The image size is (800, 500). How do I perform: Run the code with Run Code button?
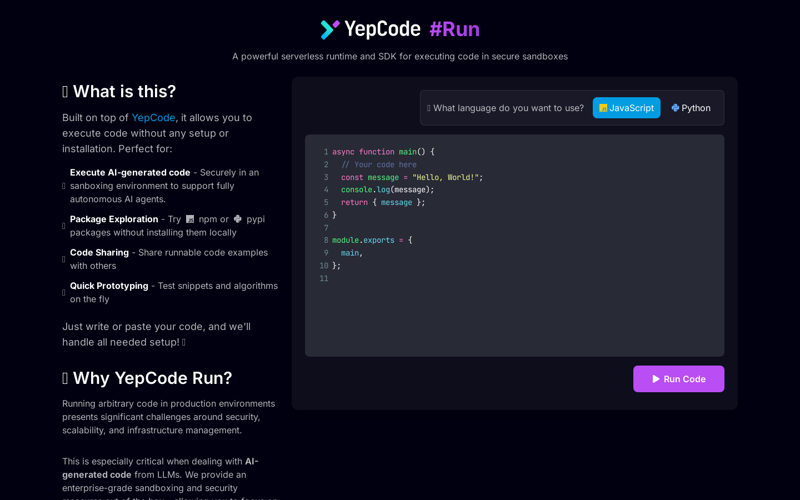click(x=679, y=379)
